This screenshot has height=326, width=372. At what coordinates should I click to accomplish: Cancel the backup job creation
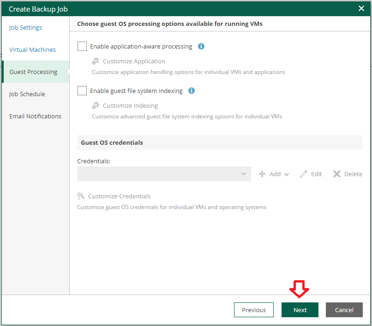344,310
